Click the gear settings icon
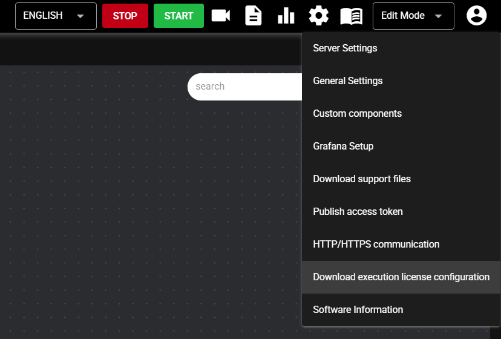This screenshot has width=501, height=339. (x=318, y=16)
